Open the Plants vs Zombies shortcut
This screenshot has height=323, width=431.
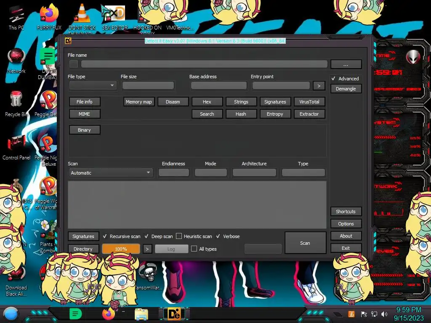tap(47, 236)
